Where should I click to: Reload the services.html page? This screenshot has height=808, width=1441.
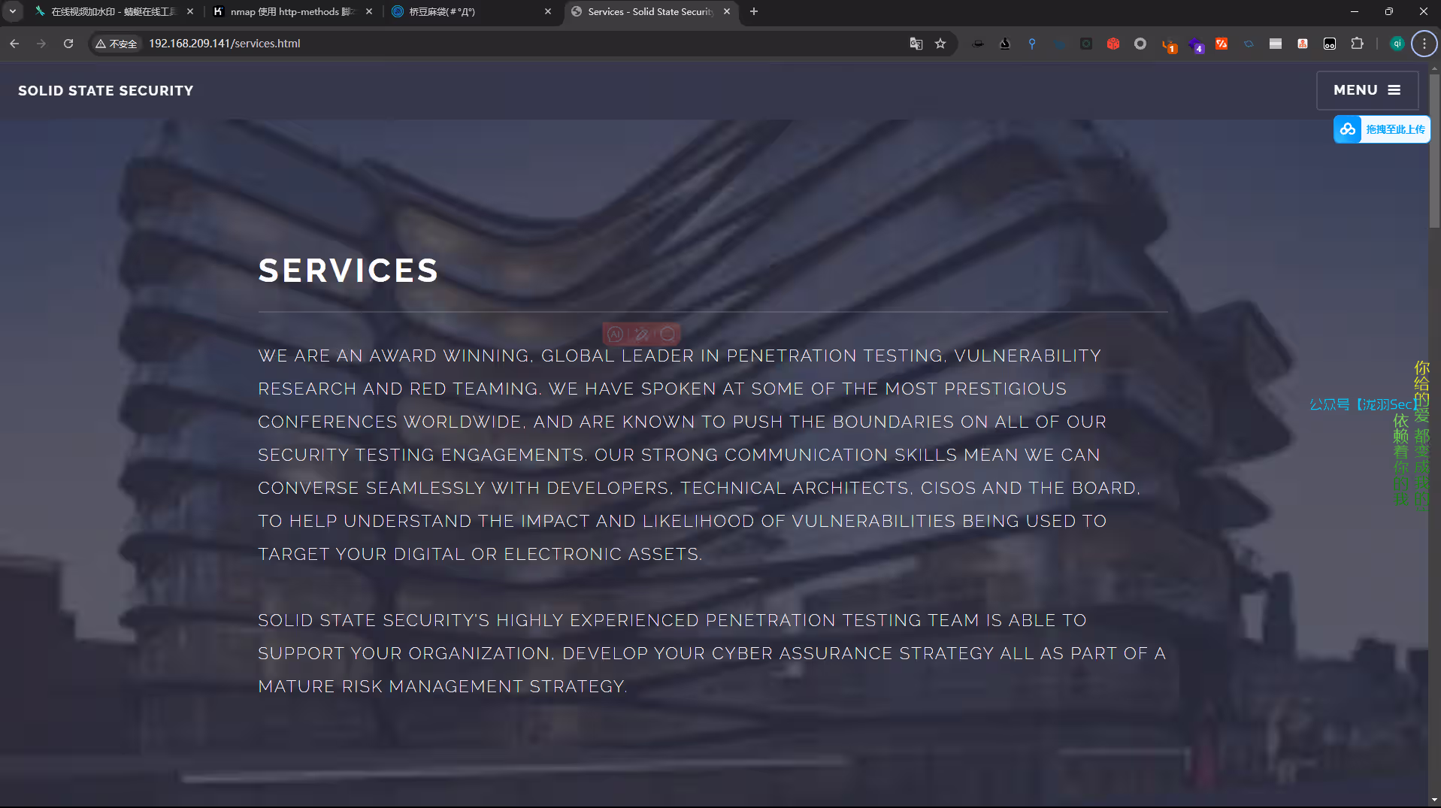(x=68, y=44)
